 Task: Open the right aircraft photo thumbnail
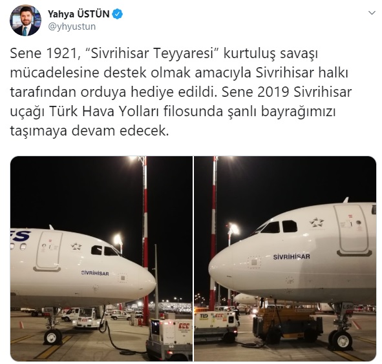pos(285,259)
